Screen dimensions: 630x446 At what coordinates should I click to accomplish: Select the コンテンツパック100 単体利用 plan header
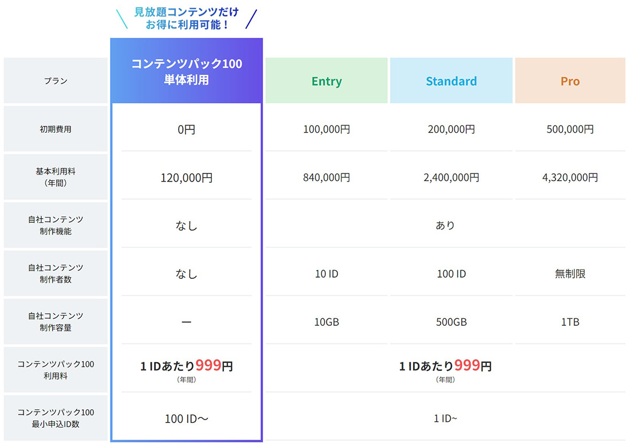click(187, 72)
